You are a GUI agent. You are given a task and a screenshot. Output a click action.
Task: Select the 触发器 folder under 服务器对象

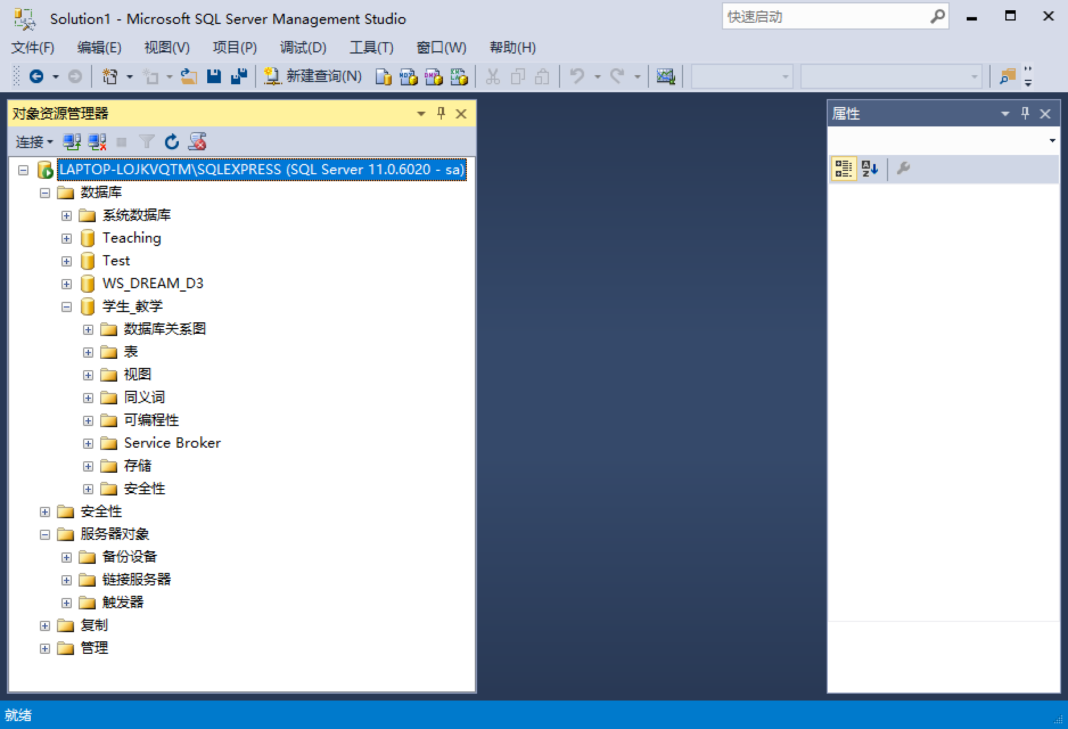click(x=122, y=603)
